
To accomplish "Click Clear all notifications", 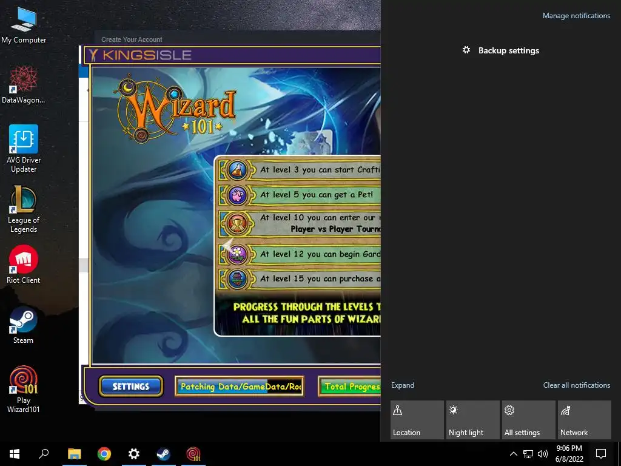I will click(577, 385).
